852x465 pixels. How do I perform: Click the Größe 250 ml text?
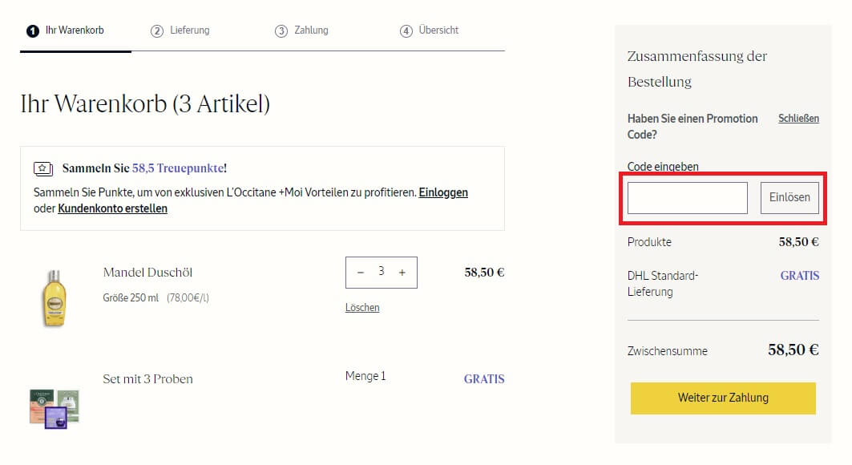coord(131,297)
